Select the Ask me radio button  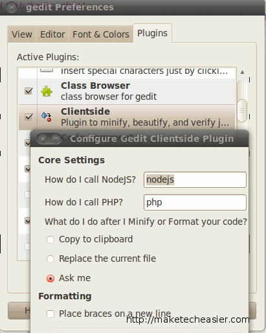(50, 279)
